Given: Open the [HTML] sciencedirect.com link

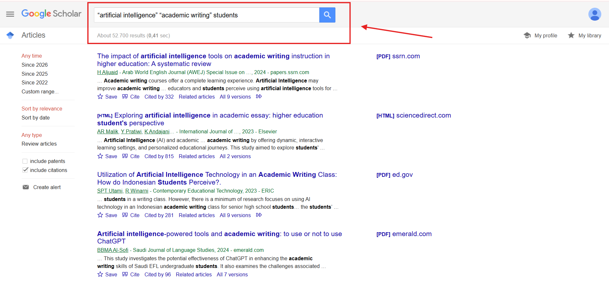Looking at the screenshot, I should click(x=414, y=115).
